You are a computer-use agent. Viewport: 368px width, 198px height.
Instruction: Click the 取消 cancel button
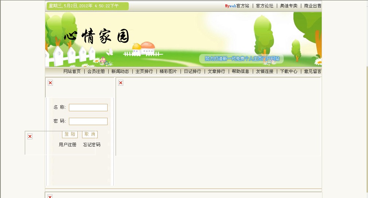[90, 134]
